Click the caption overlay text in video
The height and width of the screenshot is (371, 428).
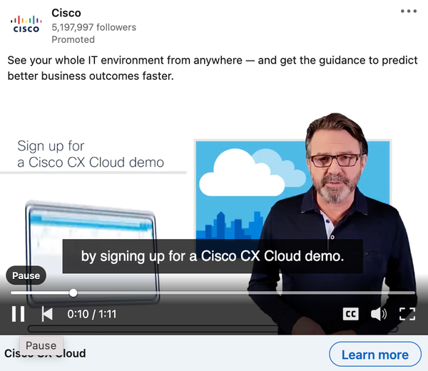pos(213,256)
